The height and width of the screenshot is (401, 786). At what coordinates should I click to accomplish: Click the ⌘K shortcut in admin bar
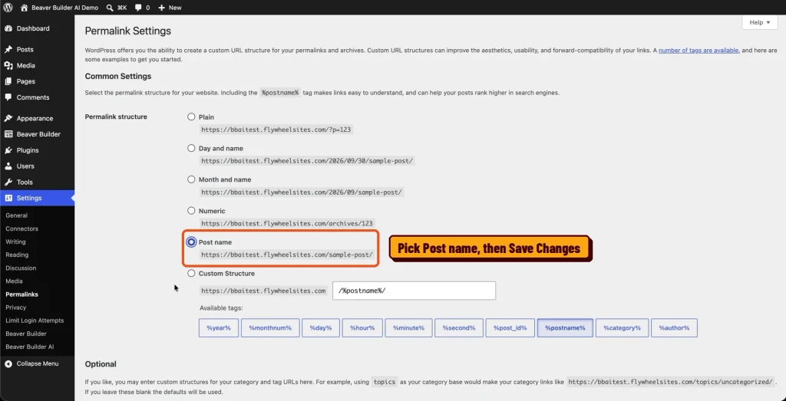pos(122,8)
